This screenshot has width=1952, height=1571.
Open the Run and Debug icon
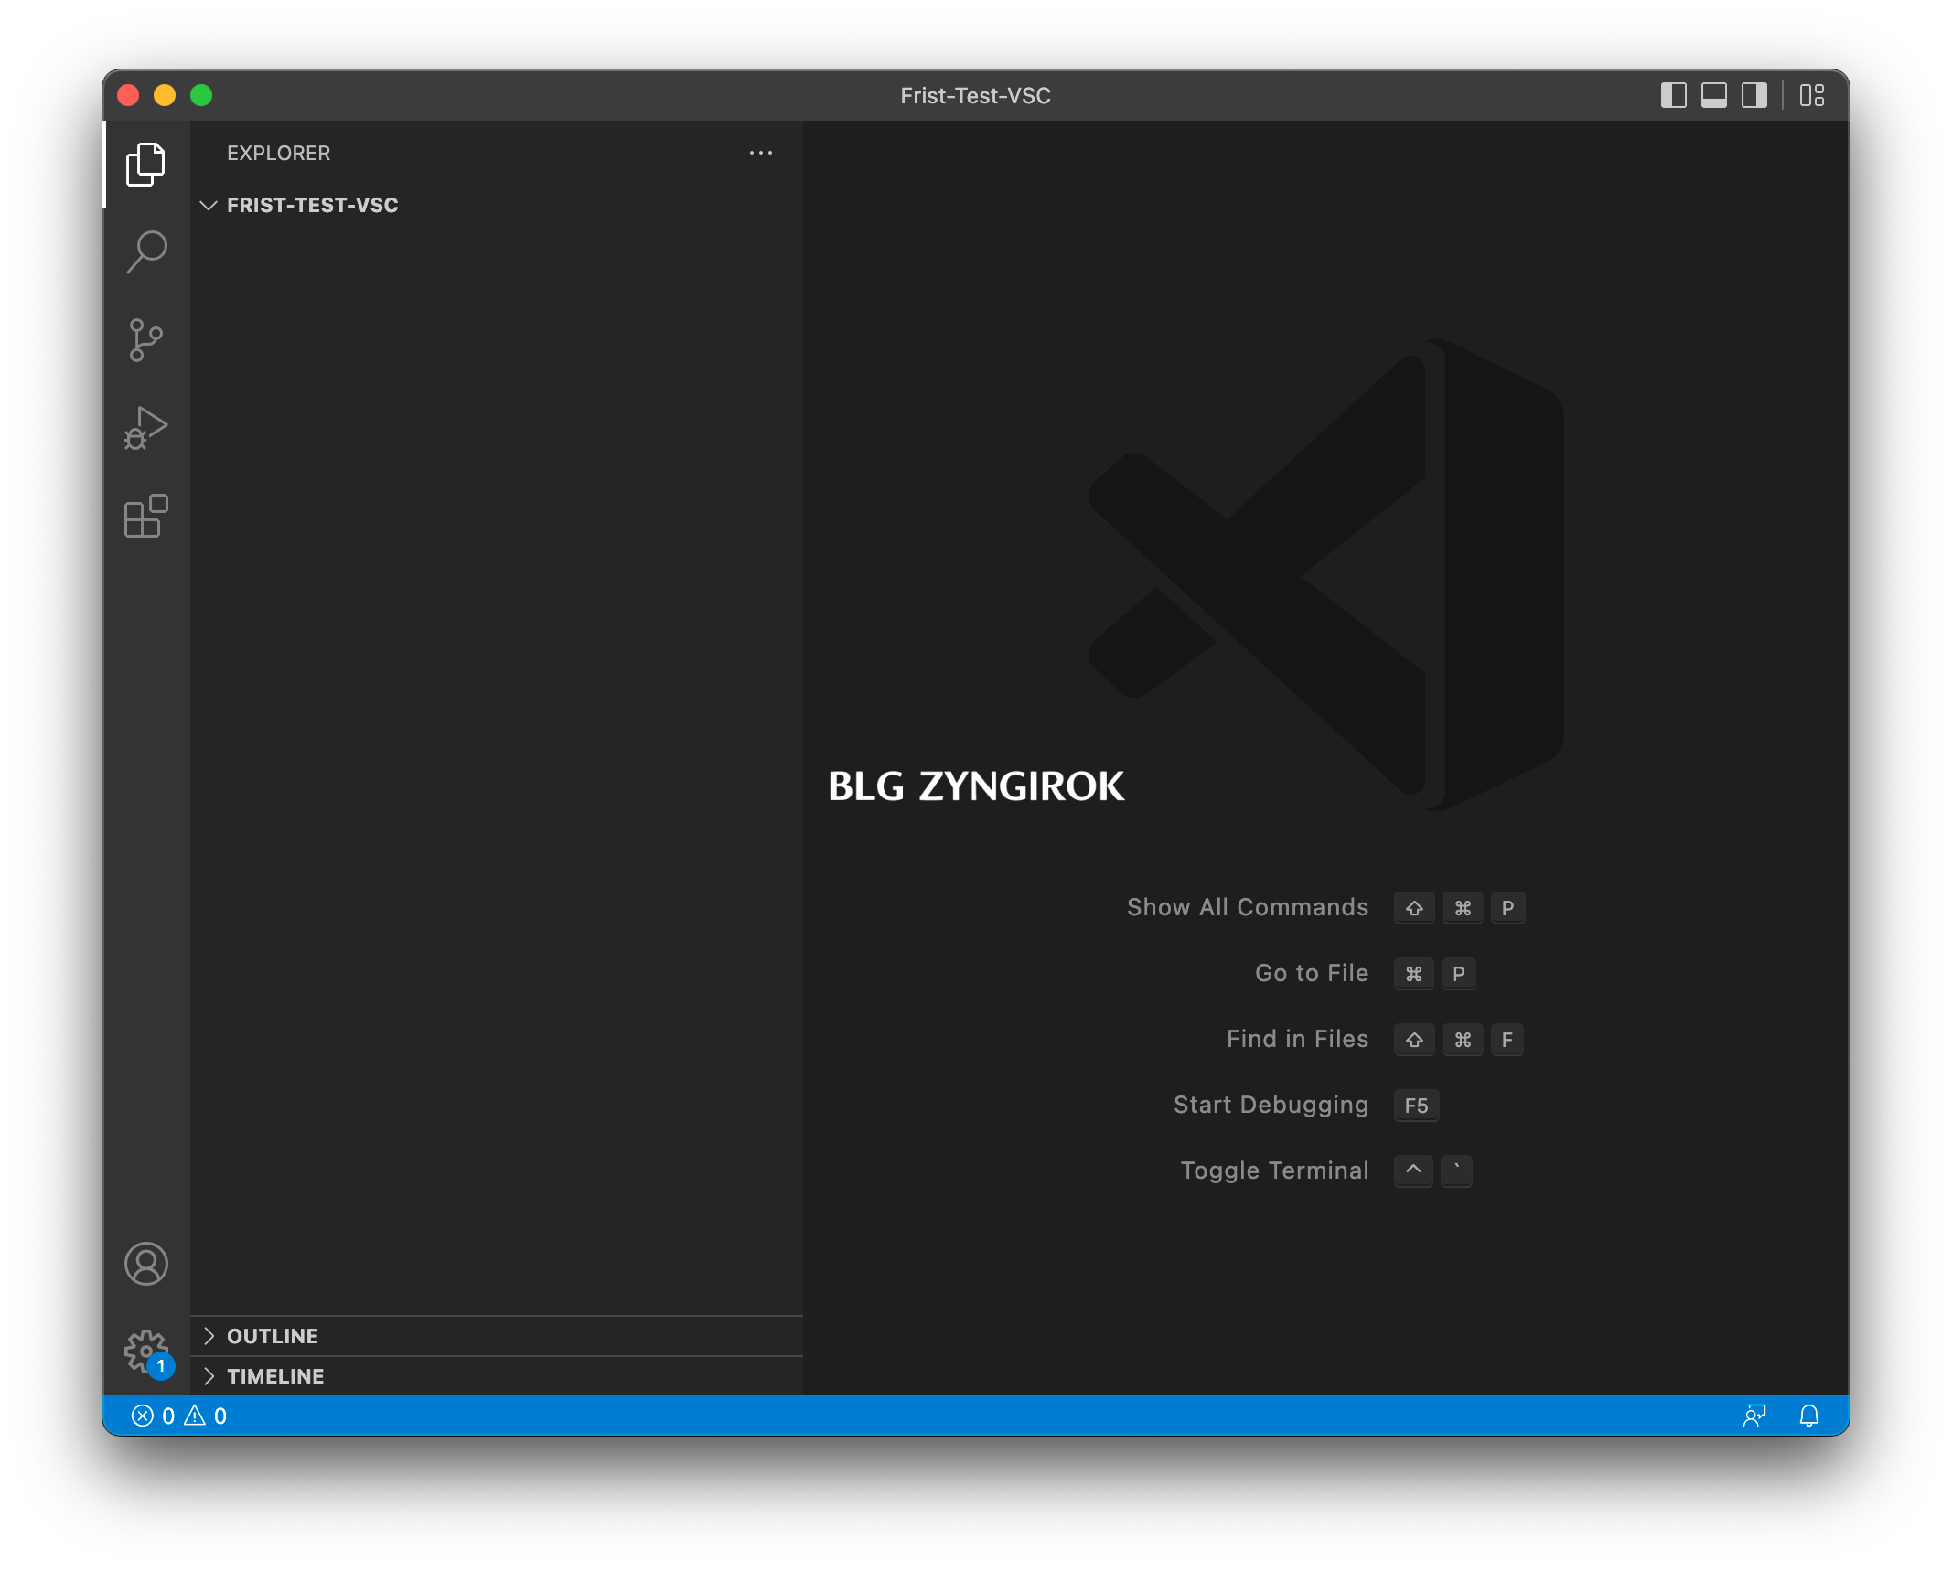146,426
